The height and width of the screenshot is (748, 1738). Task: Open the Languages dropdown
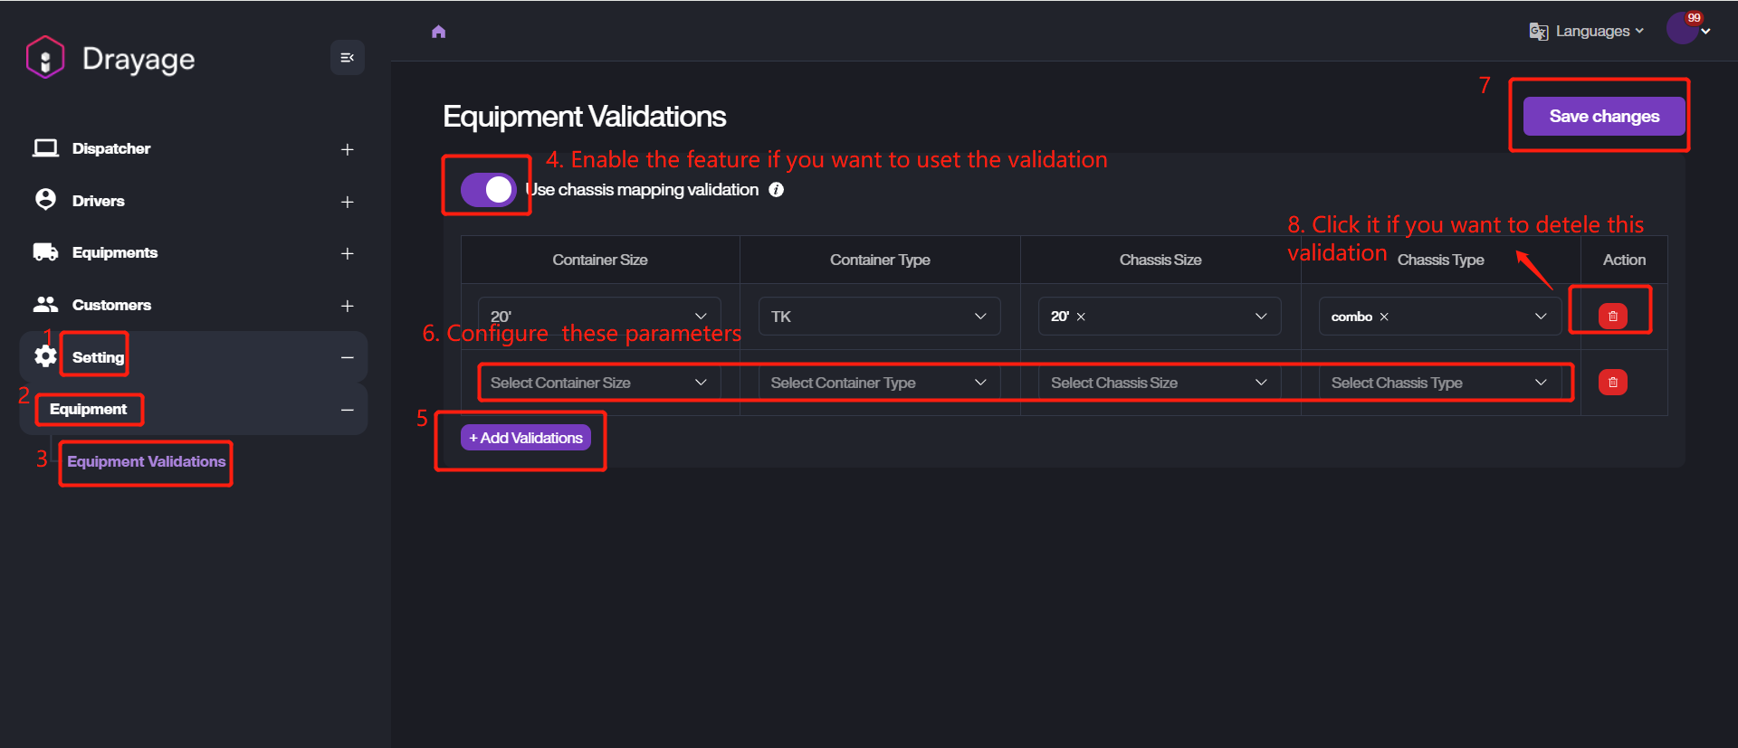1587,32
